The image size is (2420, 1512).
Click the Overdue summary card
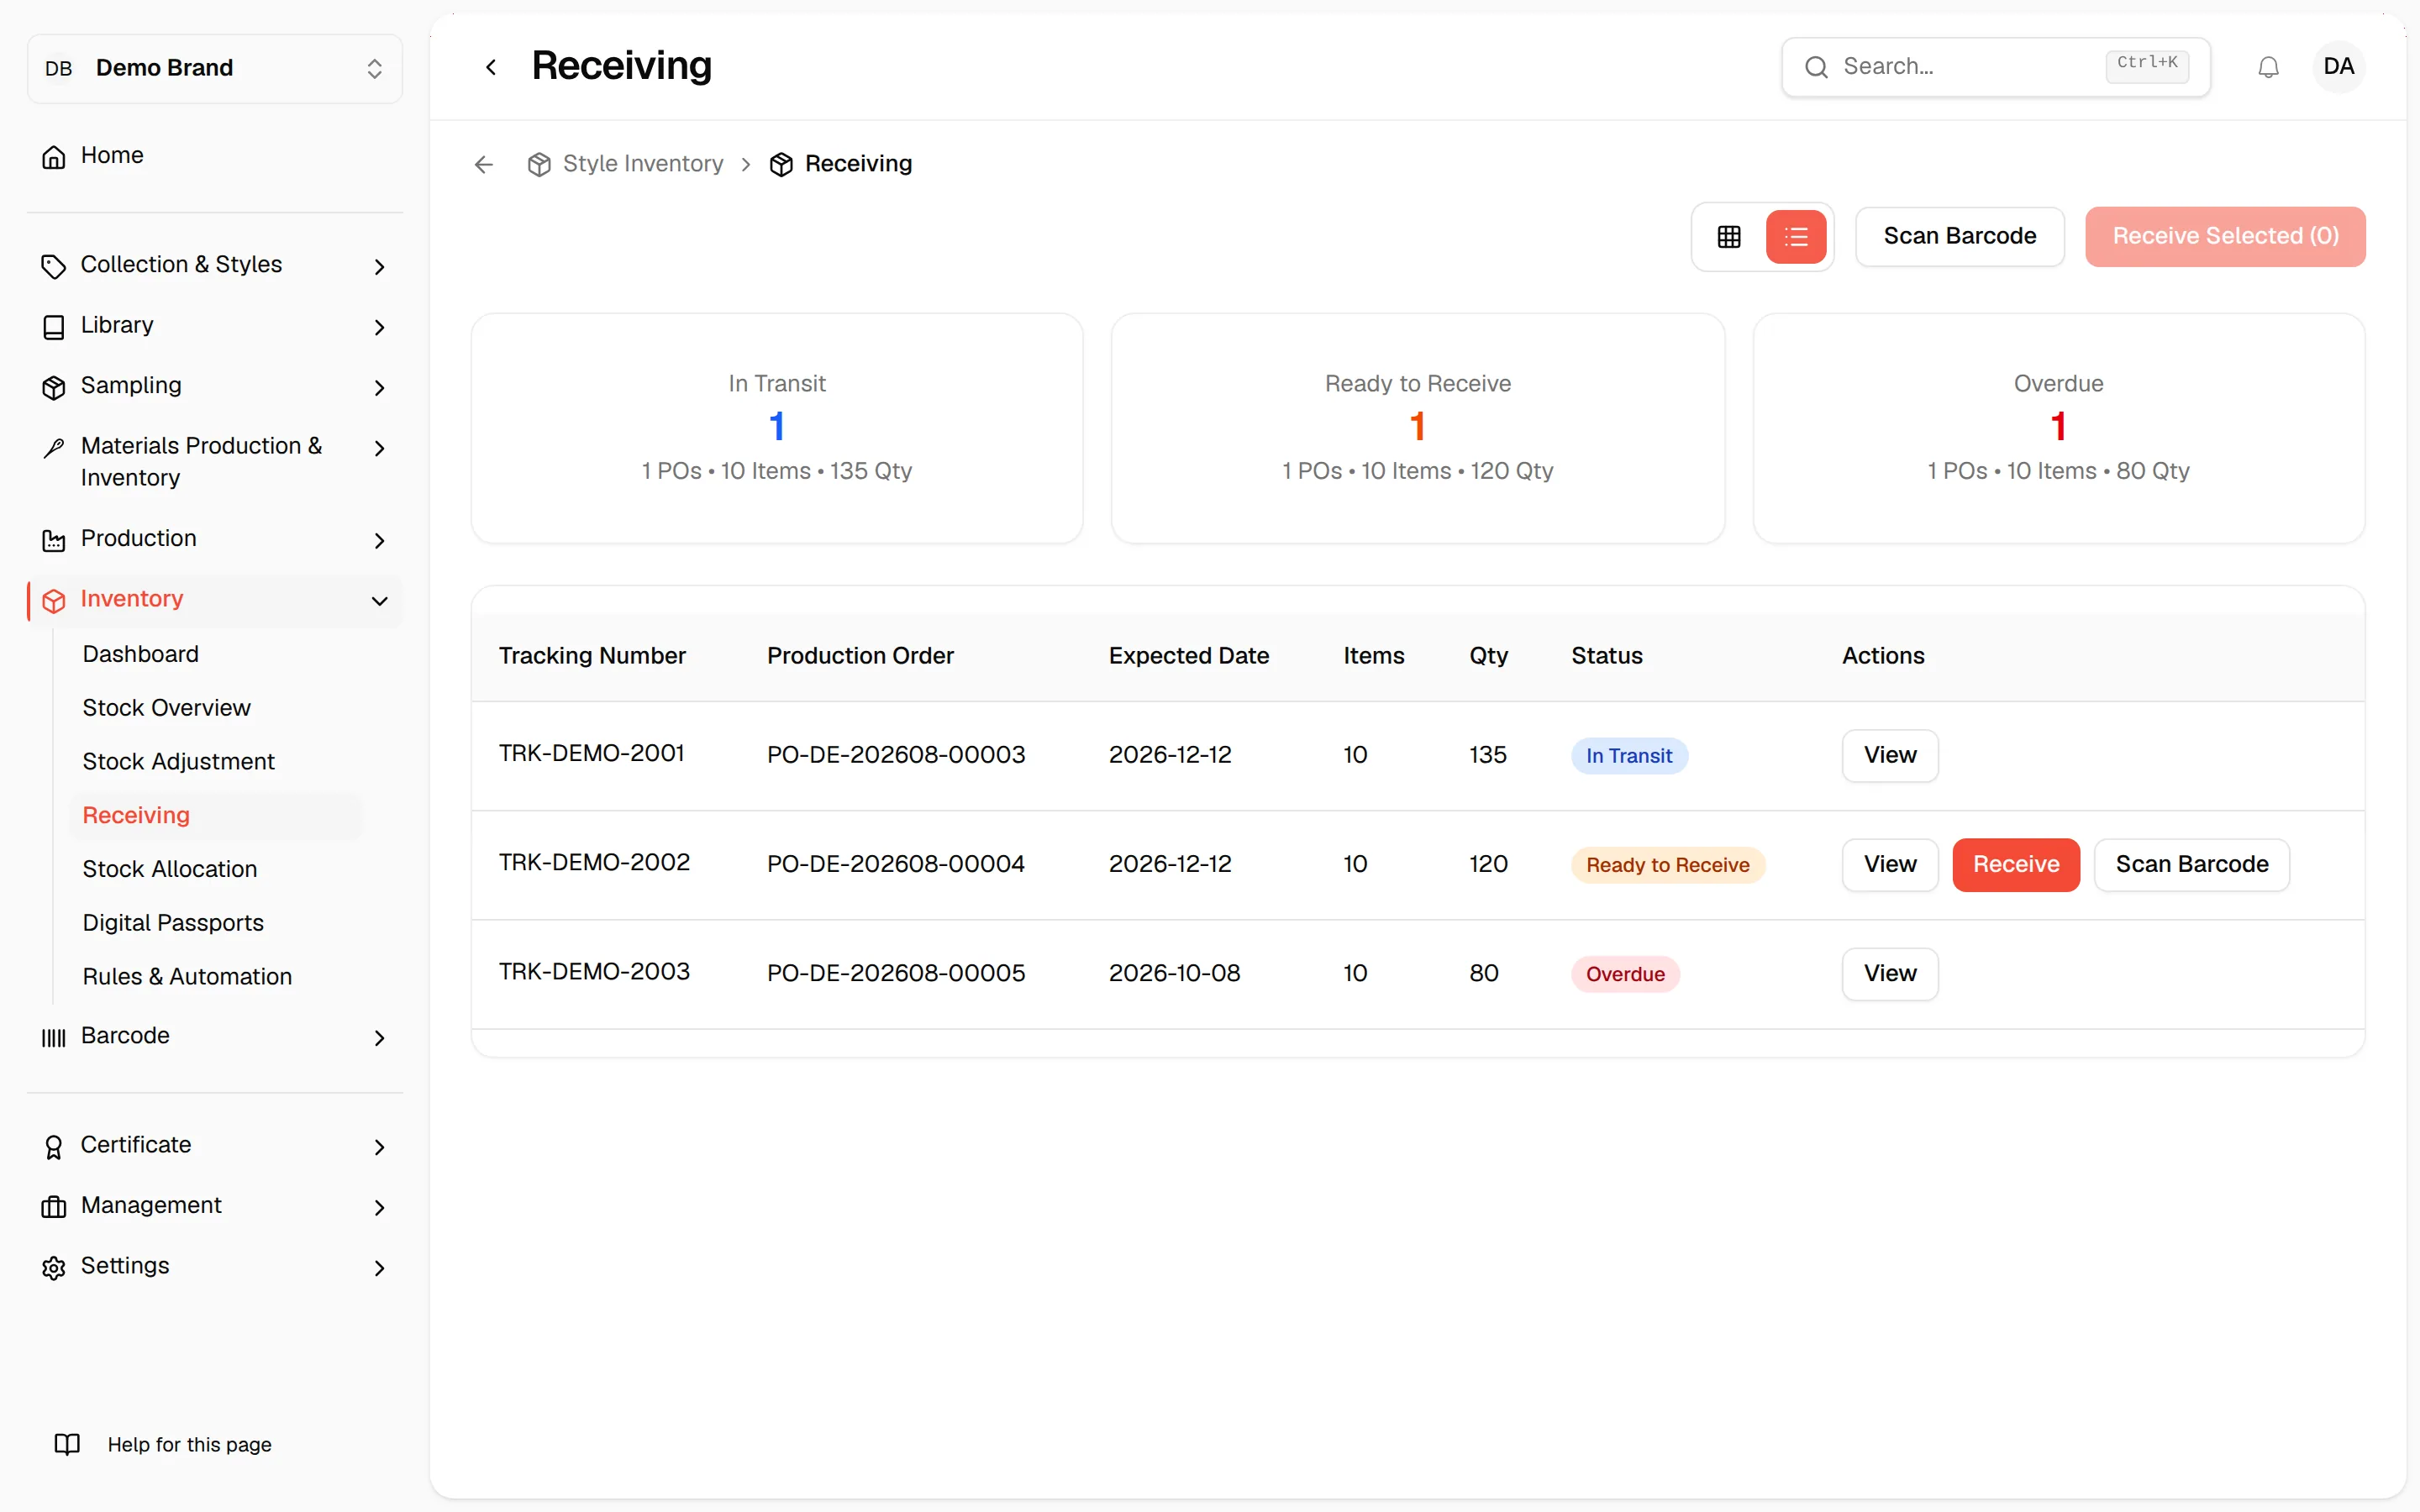(x=2058, y=428)
